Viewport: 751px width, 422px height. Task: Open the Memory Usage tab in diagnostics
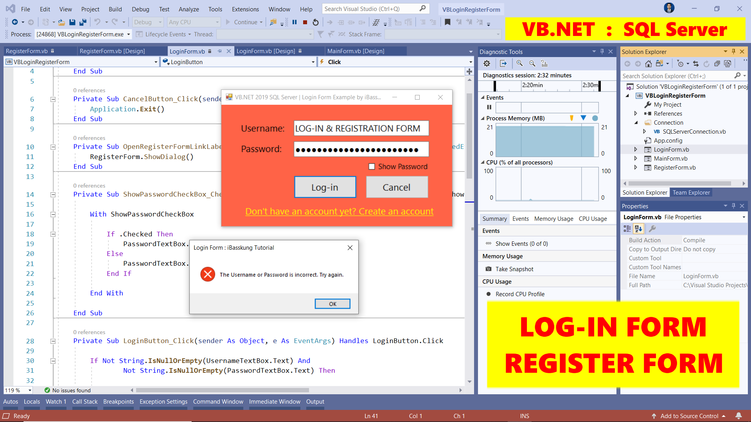553,219
